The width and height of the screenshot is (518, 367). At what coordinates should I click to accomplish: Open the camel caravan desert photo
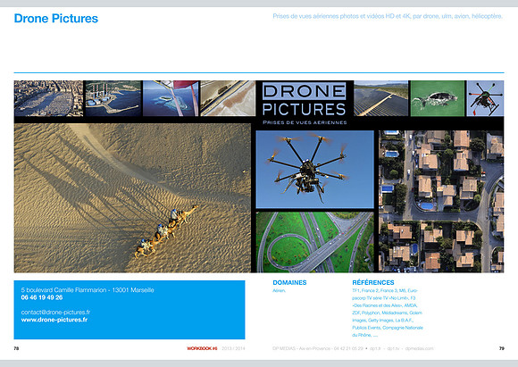(x=132, y=198)
